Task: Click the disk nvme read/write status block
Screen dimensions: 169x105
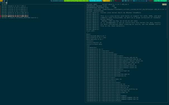Action: (x=76, y=1)
